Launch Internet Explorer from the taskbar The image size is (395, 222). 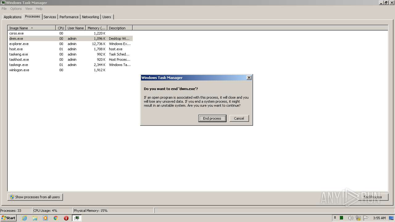(24, 218)
